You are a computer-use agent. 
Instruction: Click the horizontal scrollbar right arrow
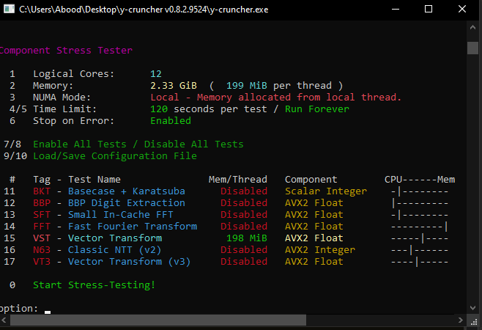pyautogui.click(x=460, y=320)
